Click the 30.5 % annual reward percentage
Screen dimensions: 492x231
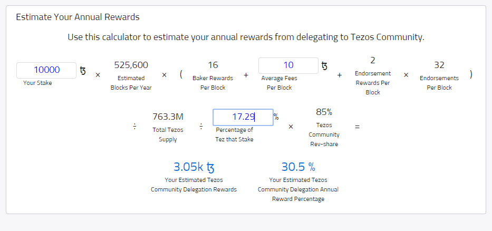(298, 167)
